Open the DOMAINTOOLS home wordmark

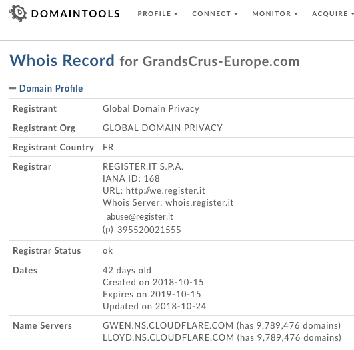(75, 14)
